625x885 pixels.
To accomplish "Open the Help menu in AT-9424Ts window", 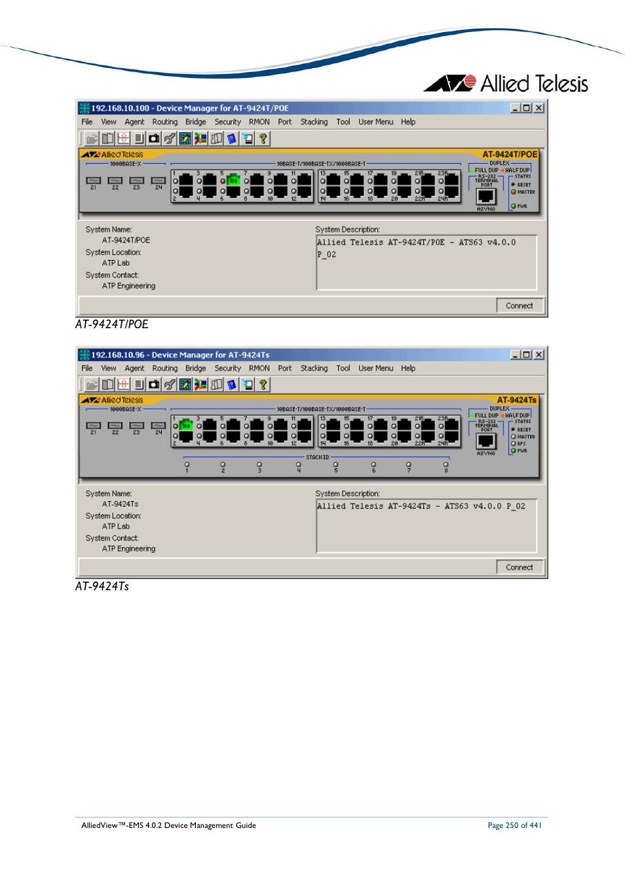I will (408, 368).
